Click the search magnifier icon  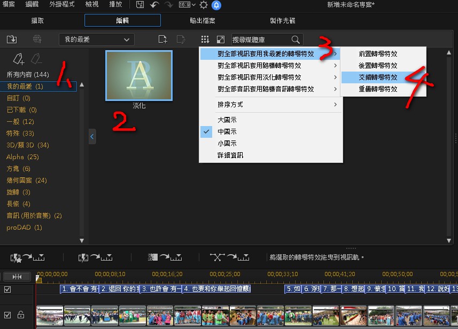(296, 40)
